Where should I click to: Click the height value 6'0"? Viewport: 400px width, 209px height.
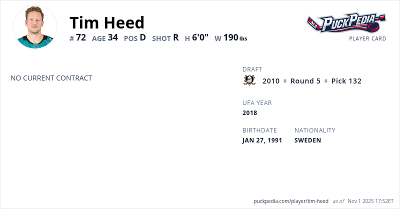point(200,37)
